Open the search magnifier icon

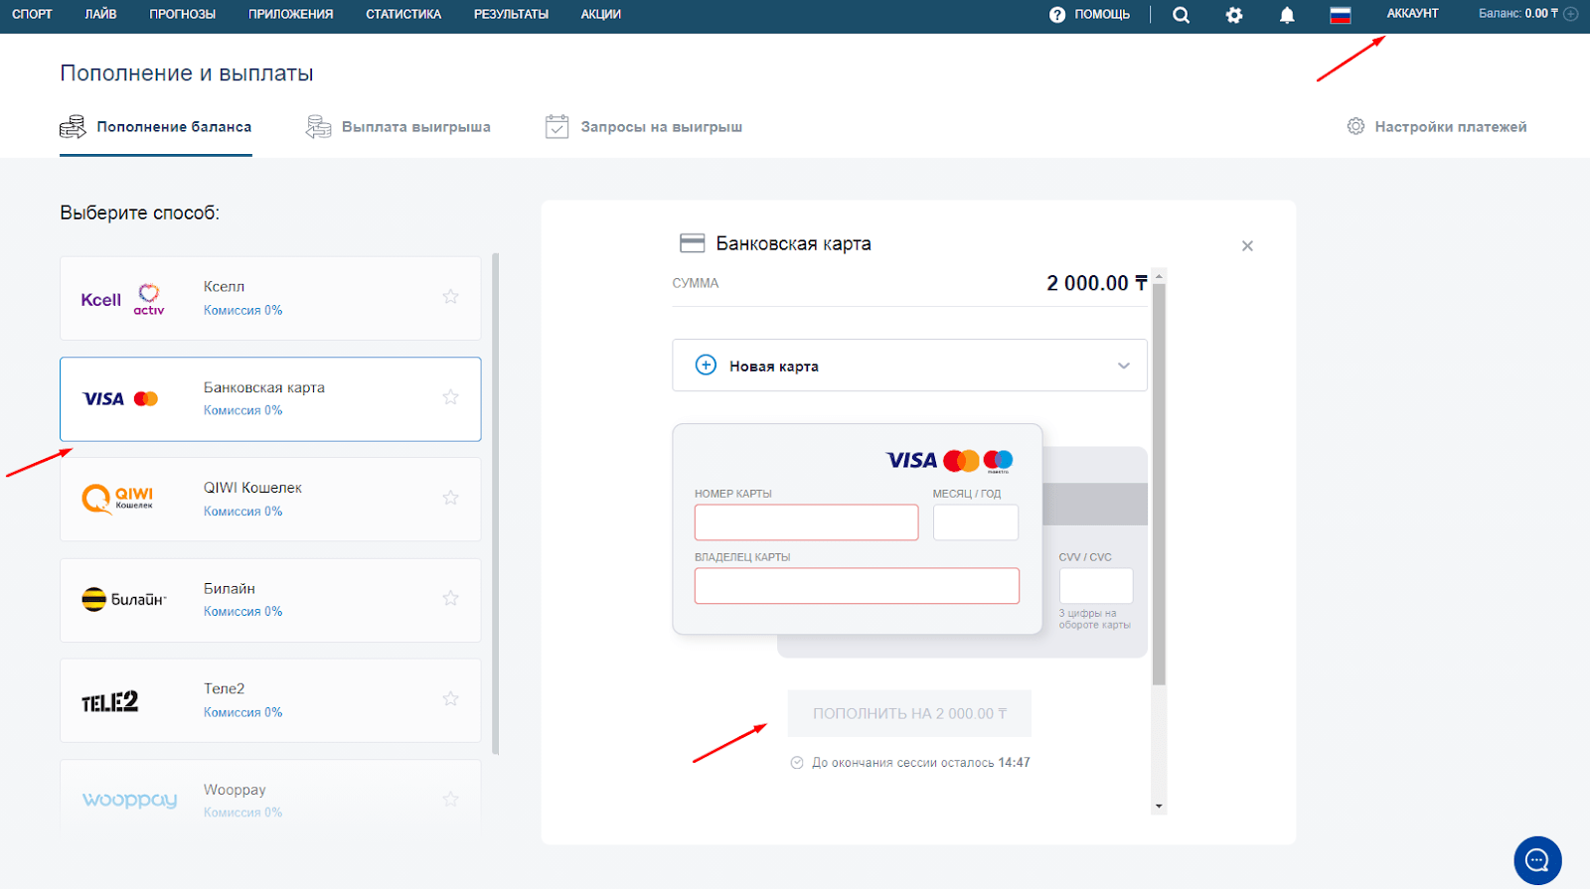click(1181, 15)
